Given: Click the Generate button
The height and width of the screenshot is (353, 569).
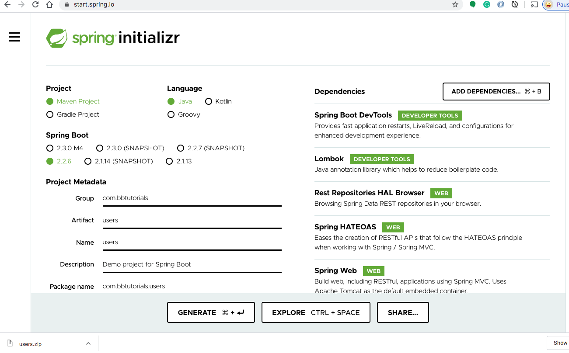Looking at the screenshot, I should (211, 312).
